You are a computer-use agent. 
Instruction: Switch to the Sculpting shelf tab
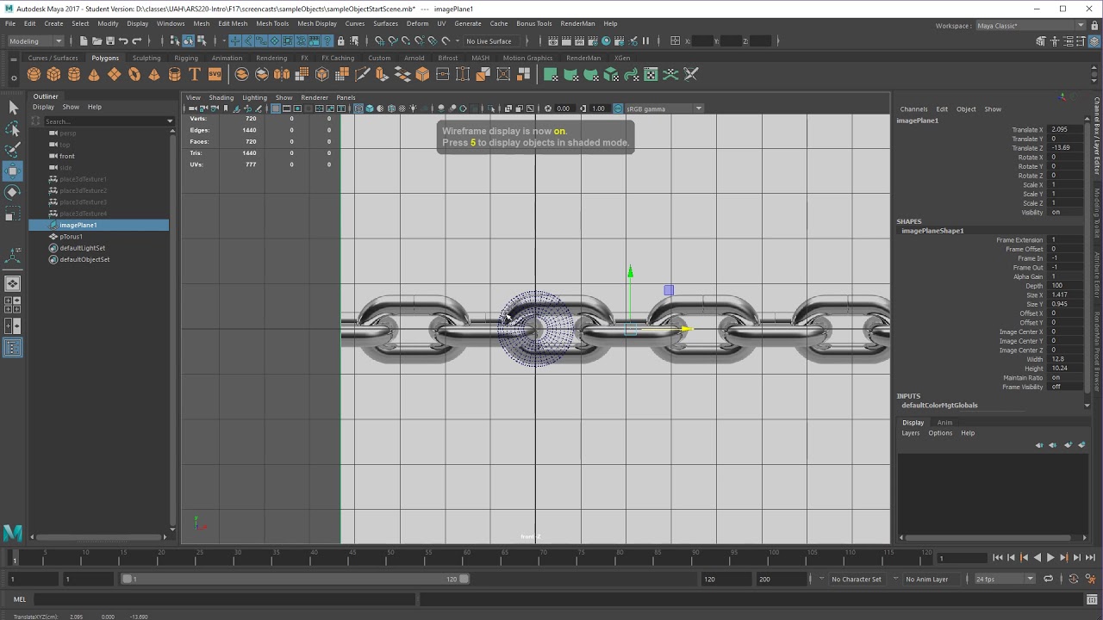[x=146, y=59]
